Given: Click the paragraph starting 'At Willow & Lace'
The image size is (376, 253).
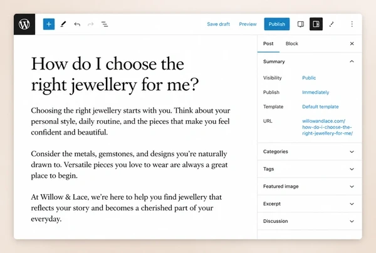Looking at the screenshot, I should [x=127, y=208].
